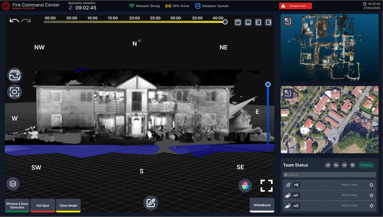This screenshot has height=217, width=383.
Task: Enter fullscreen with the corner brackets icon
Action: point(266,186)
